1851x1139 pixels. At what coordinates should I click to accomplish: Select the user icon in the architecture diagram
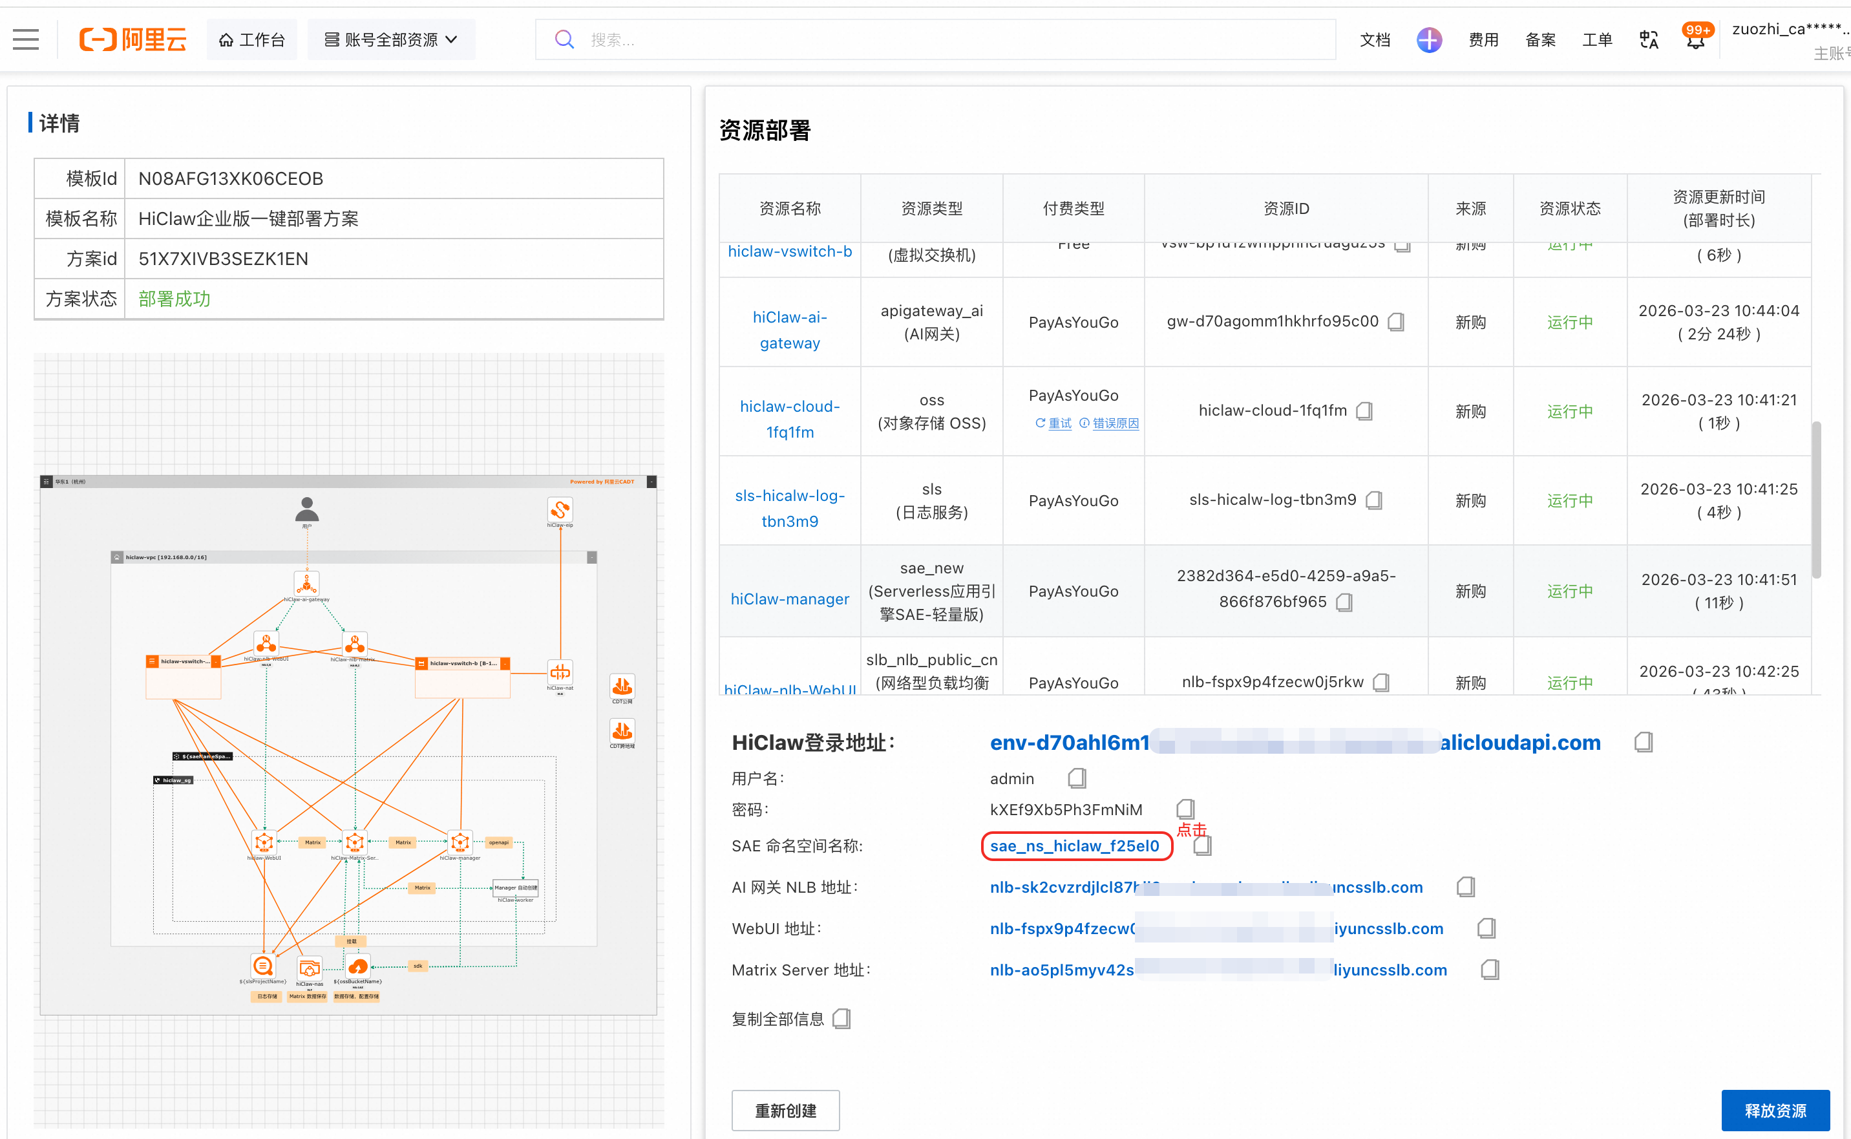[x=306, y=509]
